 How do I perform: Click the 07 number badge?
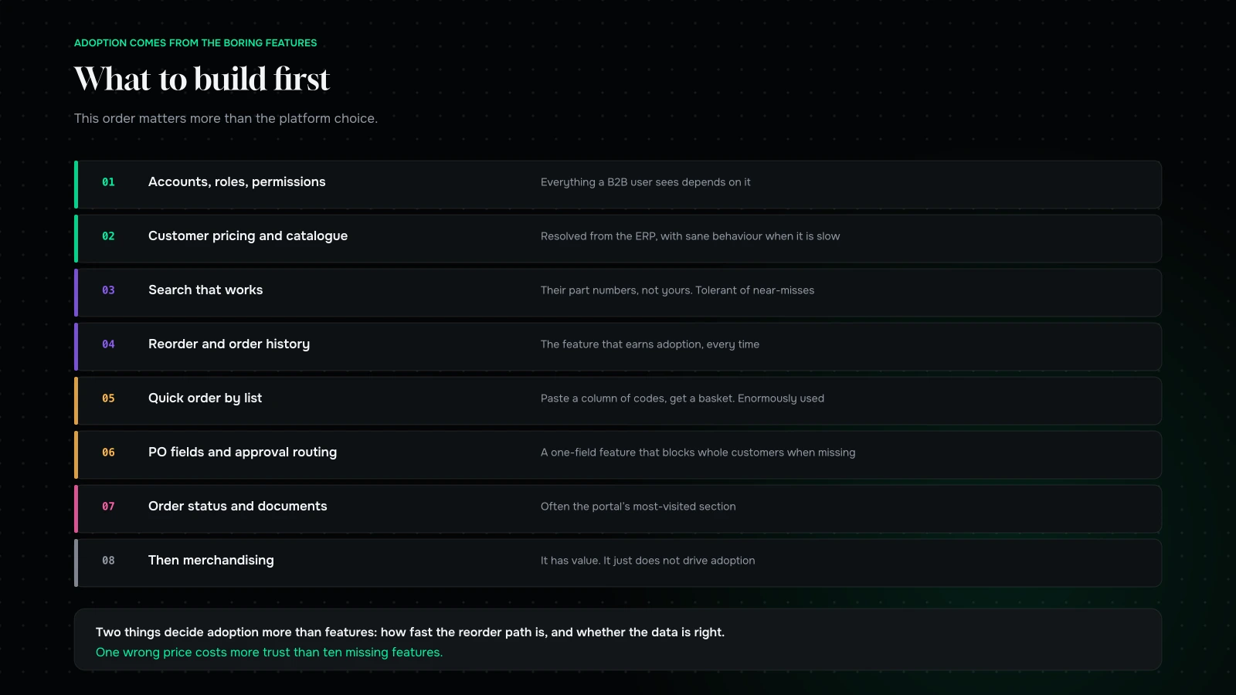click(108, 507)
